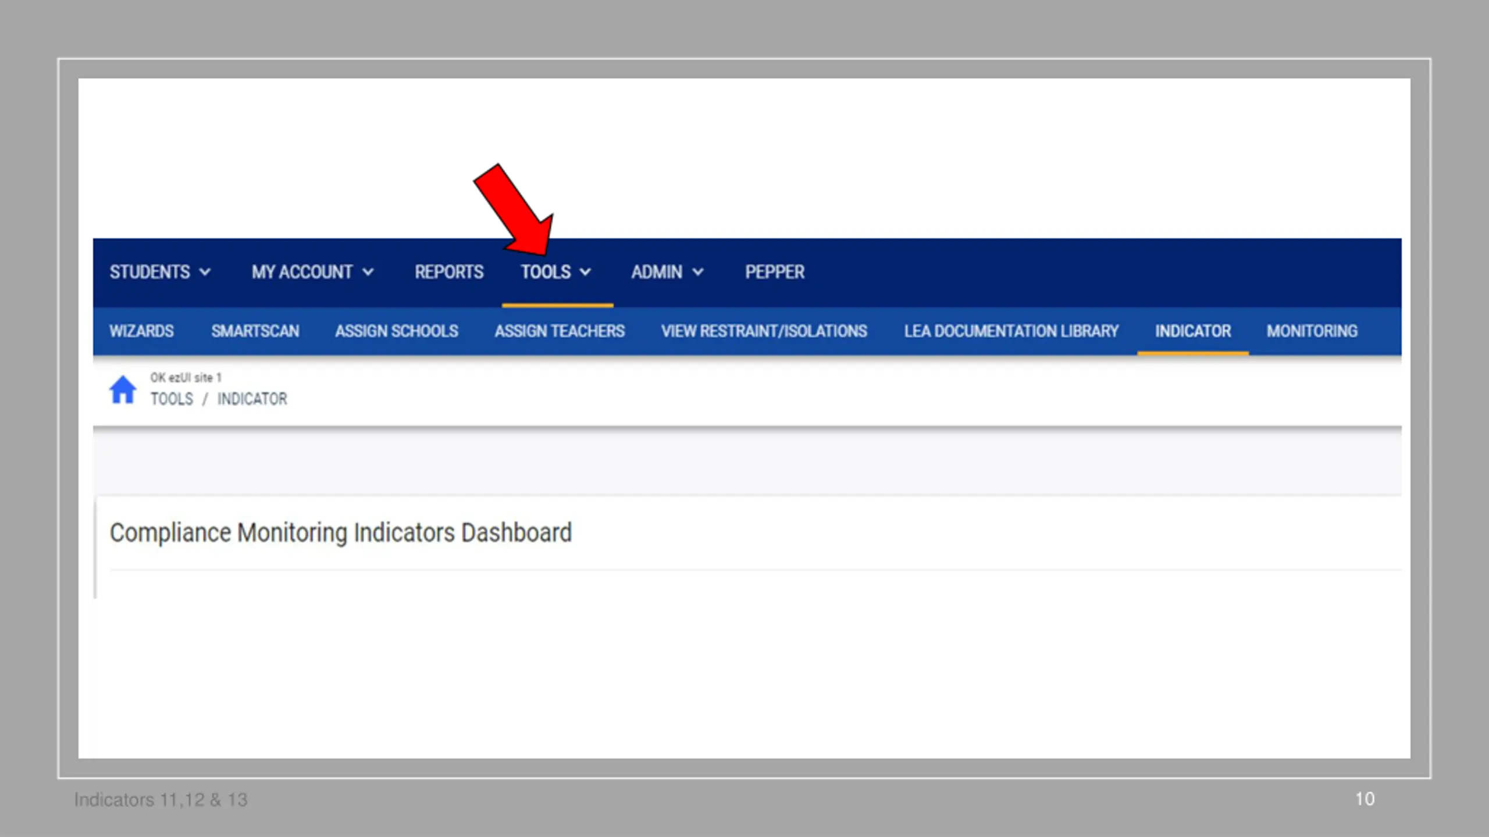Viewport: 1489px width, 837px height.
Task: Open LEA Documentation Library tab
Action: tap(1011, 331)
